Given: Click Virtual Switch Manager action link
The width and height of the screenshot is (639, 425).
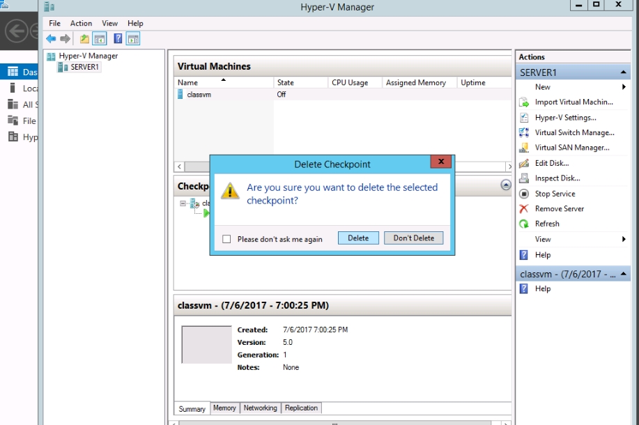Looking at the screenshot, I should coord(575,132).
